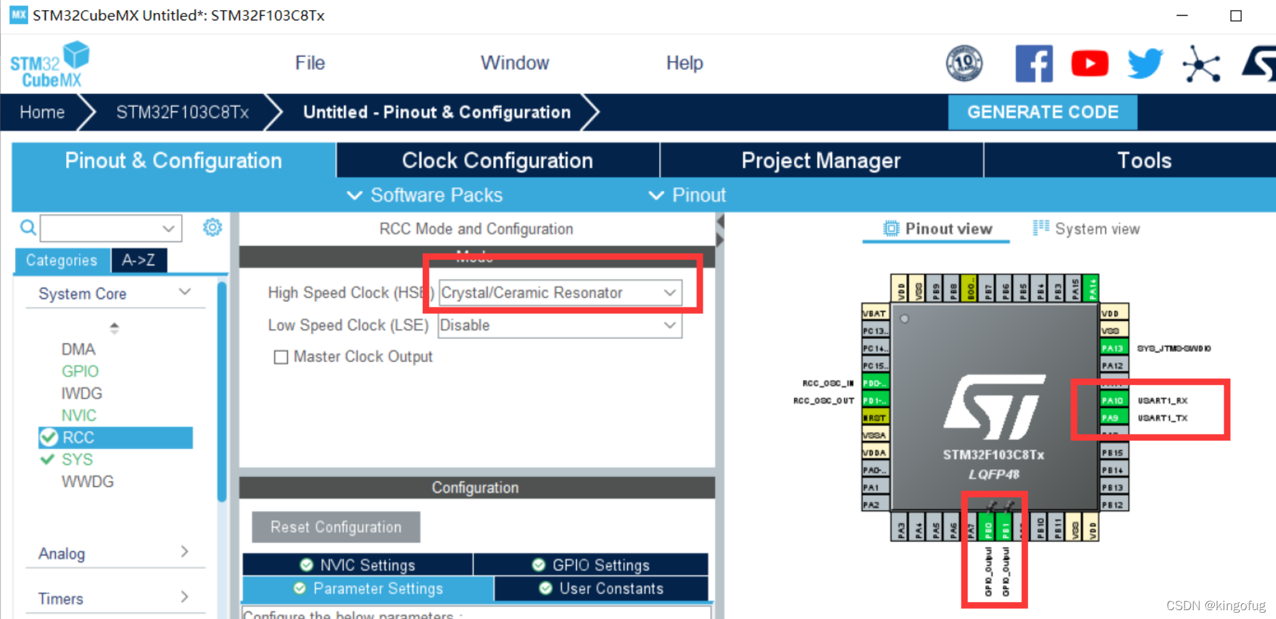Image resolution: width=1276 pixels, height=619 pixels.
Task: Open the Twitter bird icon
Action: click(1145, 64)
